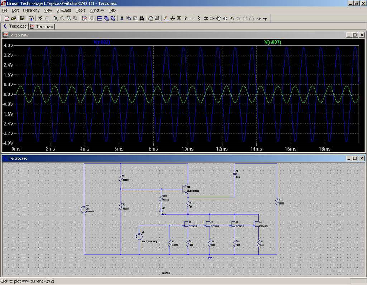Select the Text 'Aa' tool
Viewport: 367px width, 285px height.
258,19
